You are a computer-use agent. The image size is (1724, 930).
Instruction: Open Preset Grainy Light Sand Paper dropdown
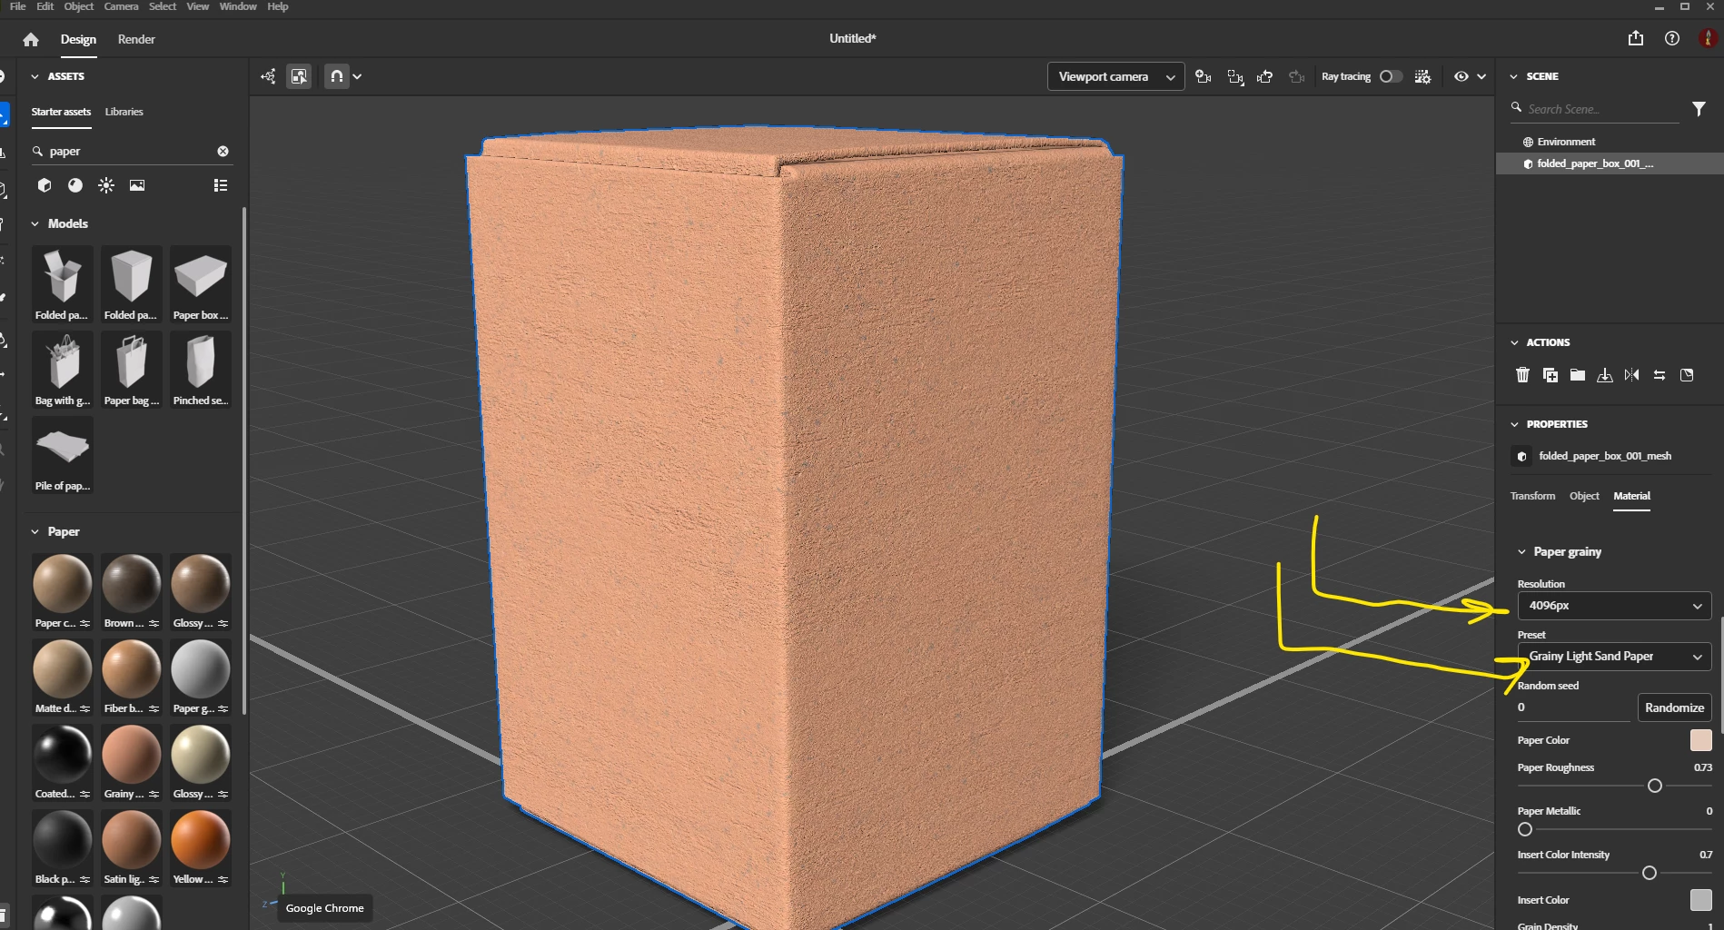tap(1614, 656)
